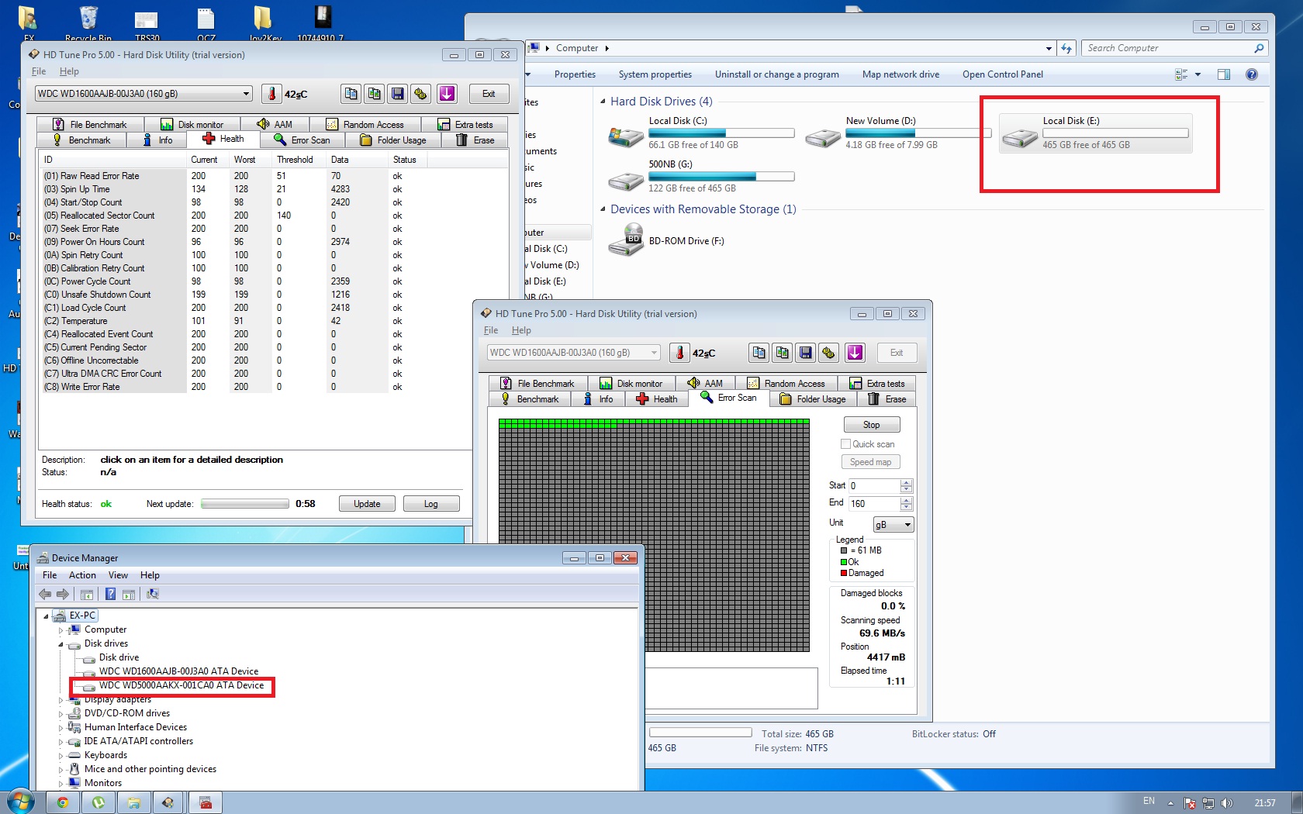Enable the Quick scan checkbox

(846, 444)
